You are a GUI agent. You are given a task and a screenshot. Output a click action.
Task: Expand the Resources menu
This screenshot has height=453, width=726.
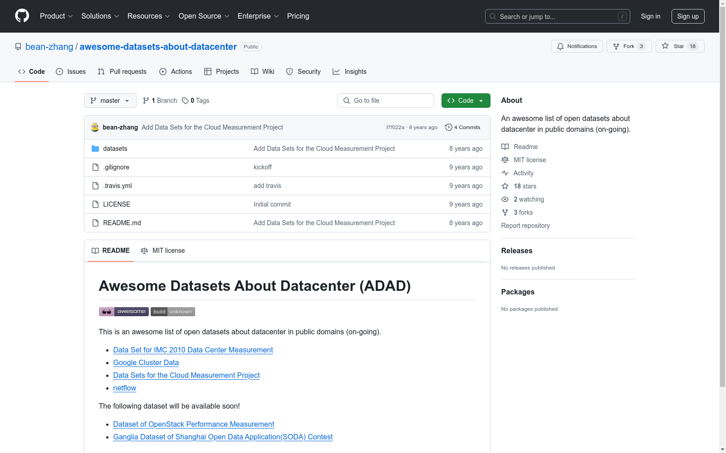(149, 16)
